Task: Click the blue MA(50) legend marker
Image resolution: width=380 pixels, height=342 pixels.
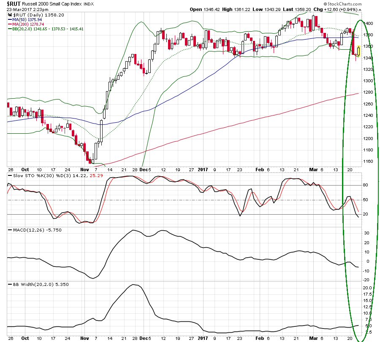Action: point(9,19)
